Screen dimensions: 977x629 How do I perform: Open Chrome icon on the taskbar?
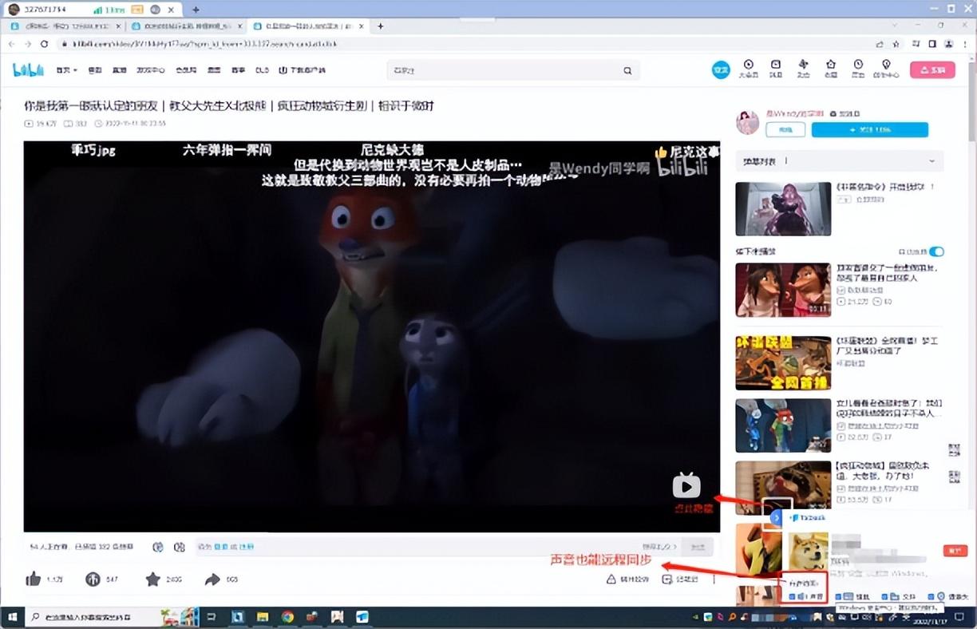coord(287,617)
